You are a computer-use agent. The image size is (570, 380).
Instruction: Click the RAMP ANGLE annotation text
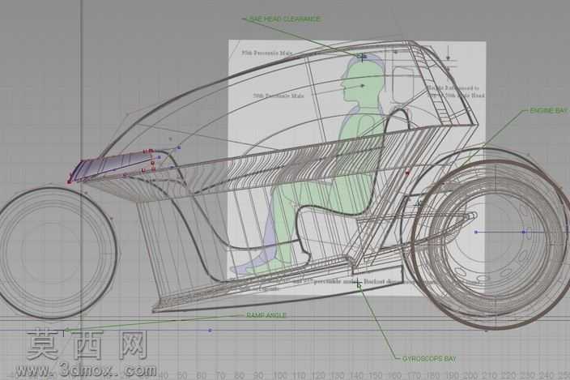(x=266, y=315)
